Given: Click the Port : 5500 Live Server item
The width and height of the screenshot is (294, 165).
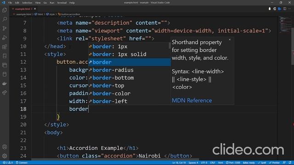Looking at the screenshot, I should pyautogui.click(x=233, y=163).
